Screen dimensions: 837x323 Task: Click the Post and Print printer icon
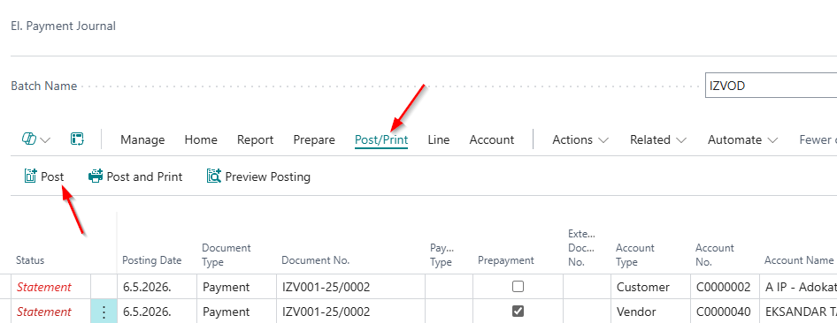pyautogui.click(x=96, y=177)
